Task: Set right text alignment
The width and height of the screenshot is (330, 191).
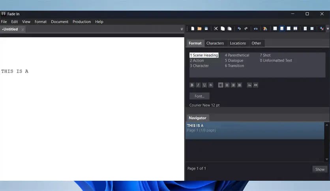Action: pos(233,85)
